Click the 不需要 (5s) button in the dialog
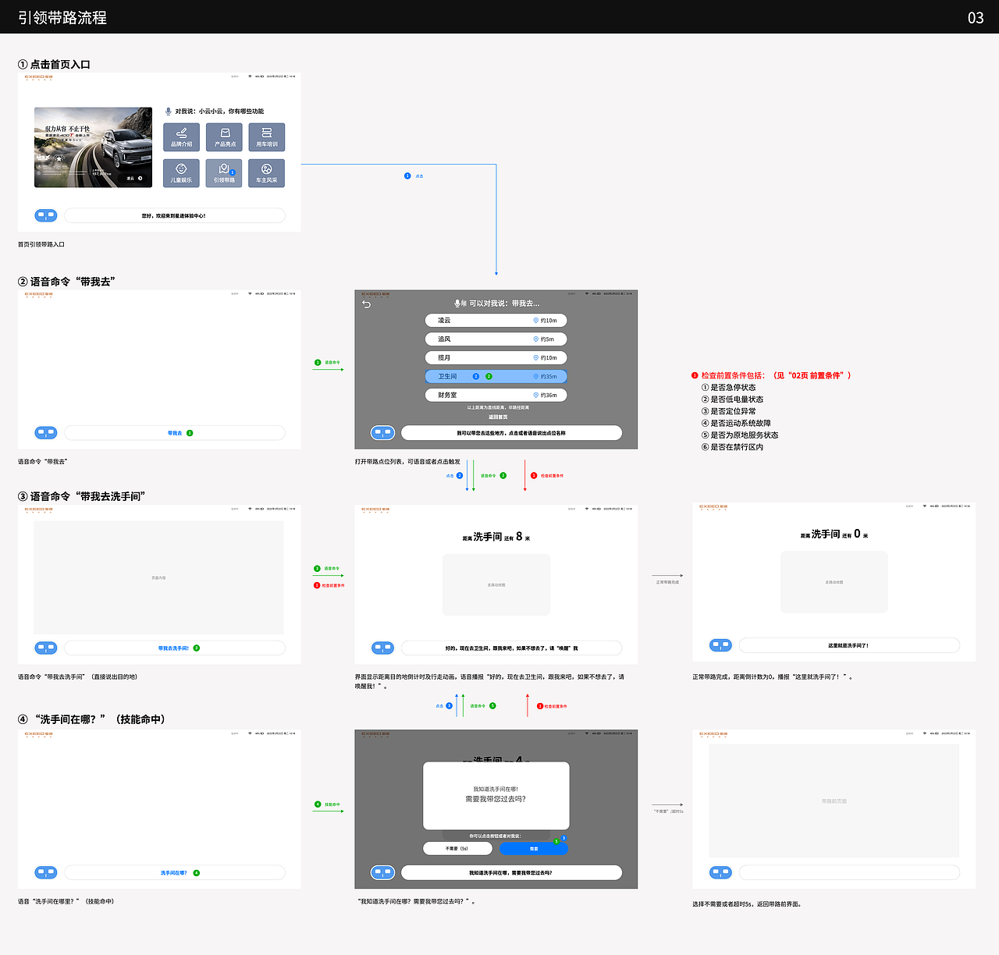The width and height of the screenshot is (999, 955). tap(457, 848)
